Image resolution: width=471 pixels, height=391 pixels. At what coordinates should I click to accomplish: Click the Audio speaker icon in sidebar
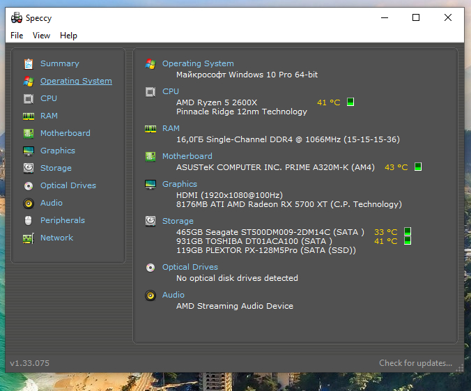click(x=28, y=204)
